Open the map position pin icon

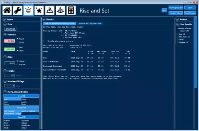pyautogui.click(x=50, y=10)
